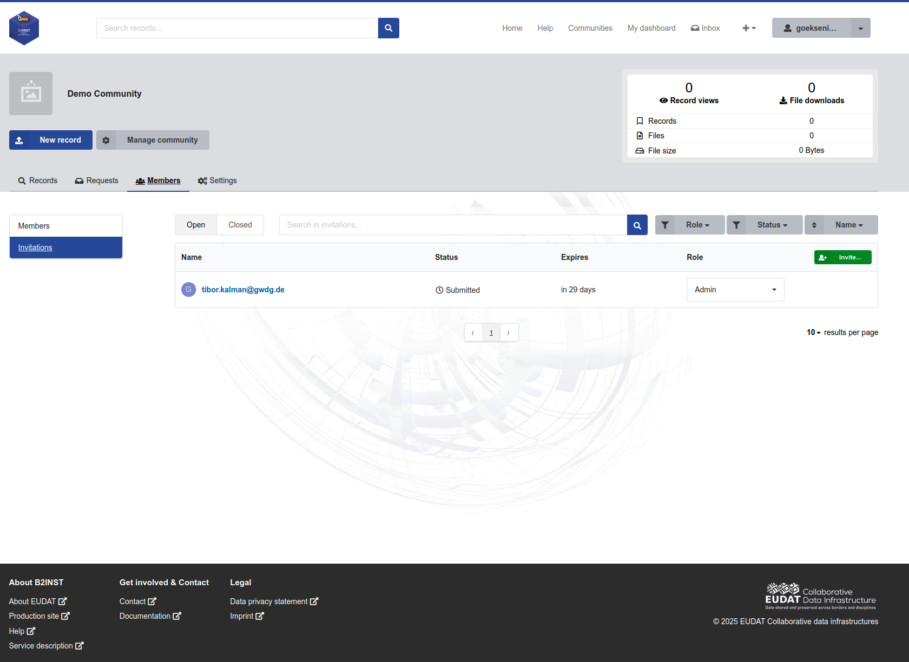Click the G avatar for tibor.kalman
This screenshot has height=662, width=909.
point(189,290)
